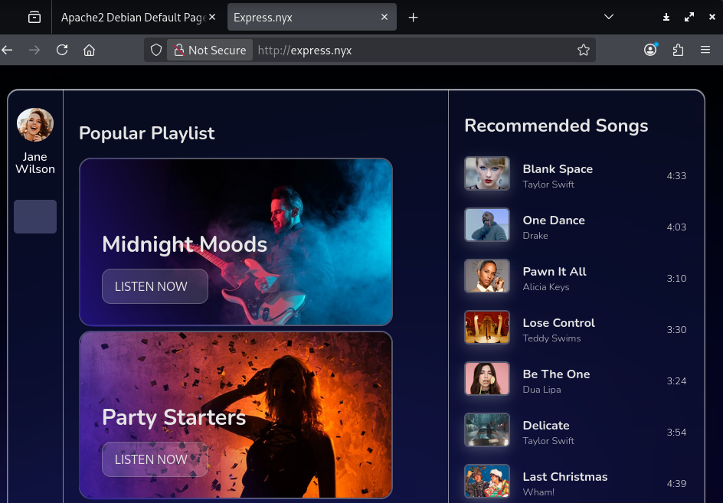723x503 pixels.
Task: Select Blank Space album thumbnail
Action: 487,174
